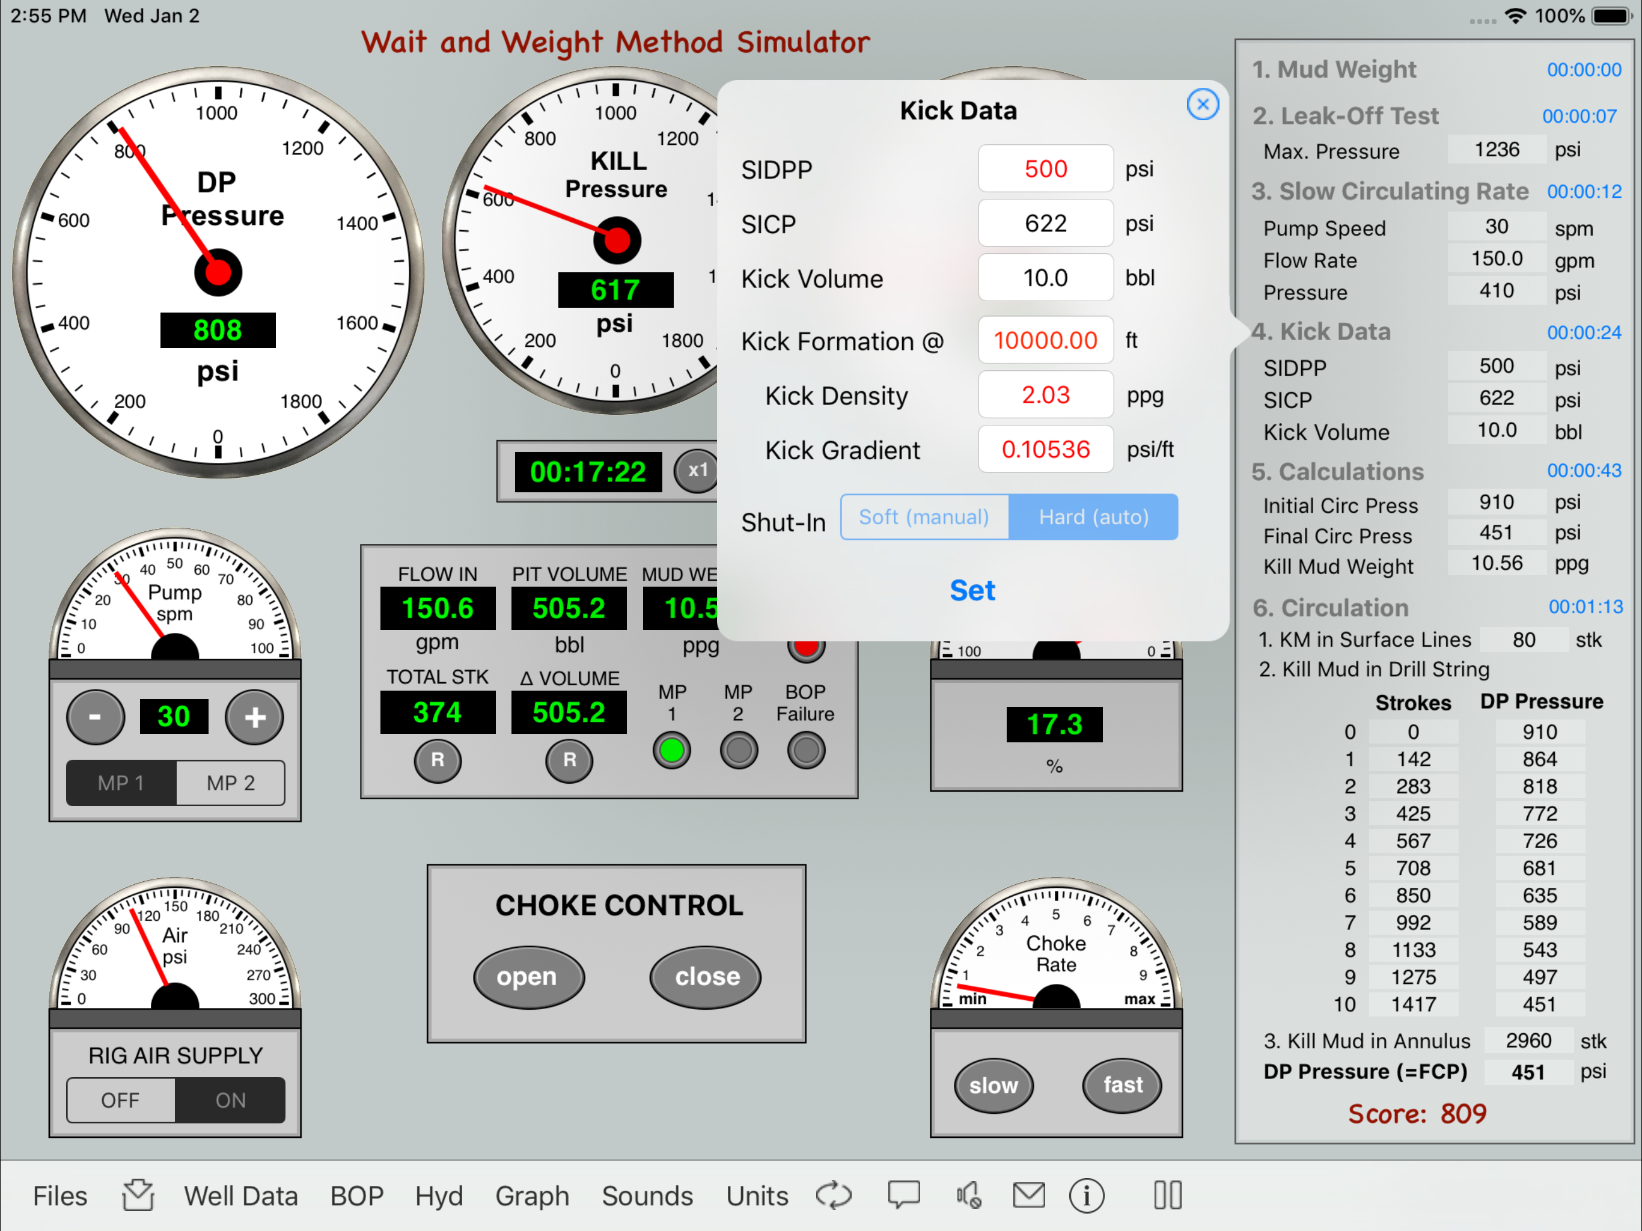Open the info circle icon
This screenshot has width=1642, height=1231.
click(1087, 1196)
